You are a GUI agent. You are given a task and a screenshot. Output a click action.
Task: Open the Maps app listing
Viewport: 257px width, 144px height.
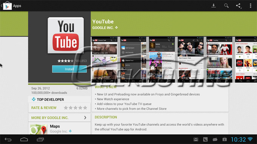click(59, 129)
